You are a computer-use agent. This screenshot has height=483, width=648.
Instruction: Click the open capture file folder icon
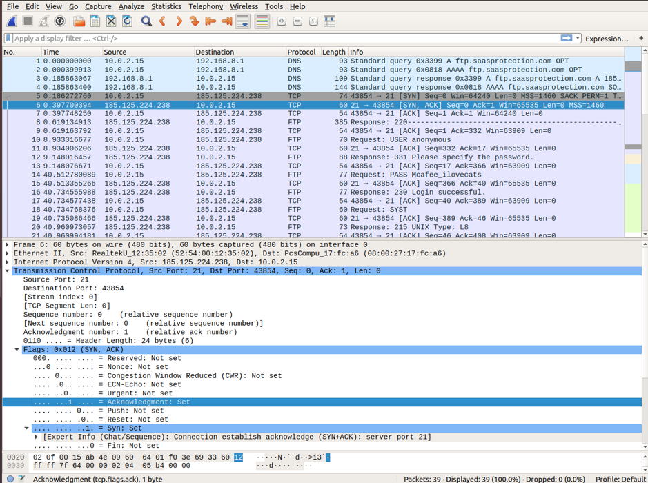point(79,21)
